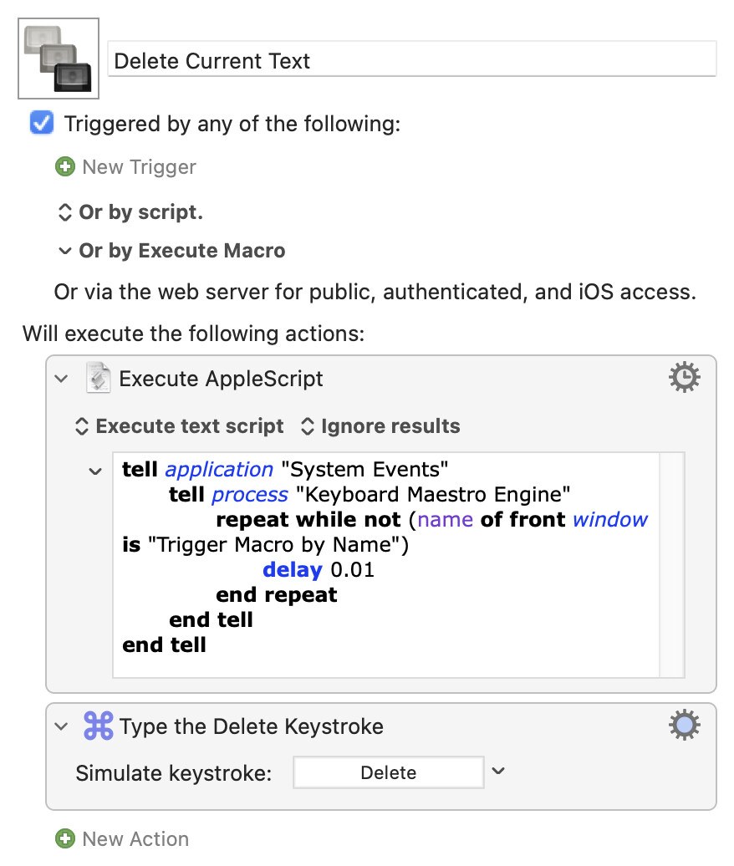
Task: Click the Delete keystroke field
Action: pyautogui.click(x=388, y=772)
